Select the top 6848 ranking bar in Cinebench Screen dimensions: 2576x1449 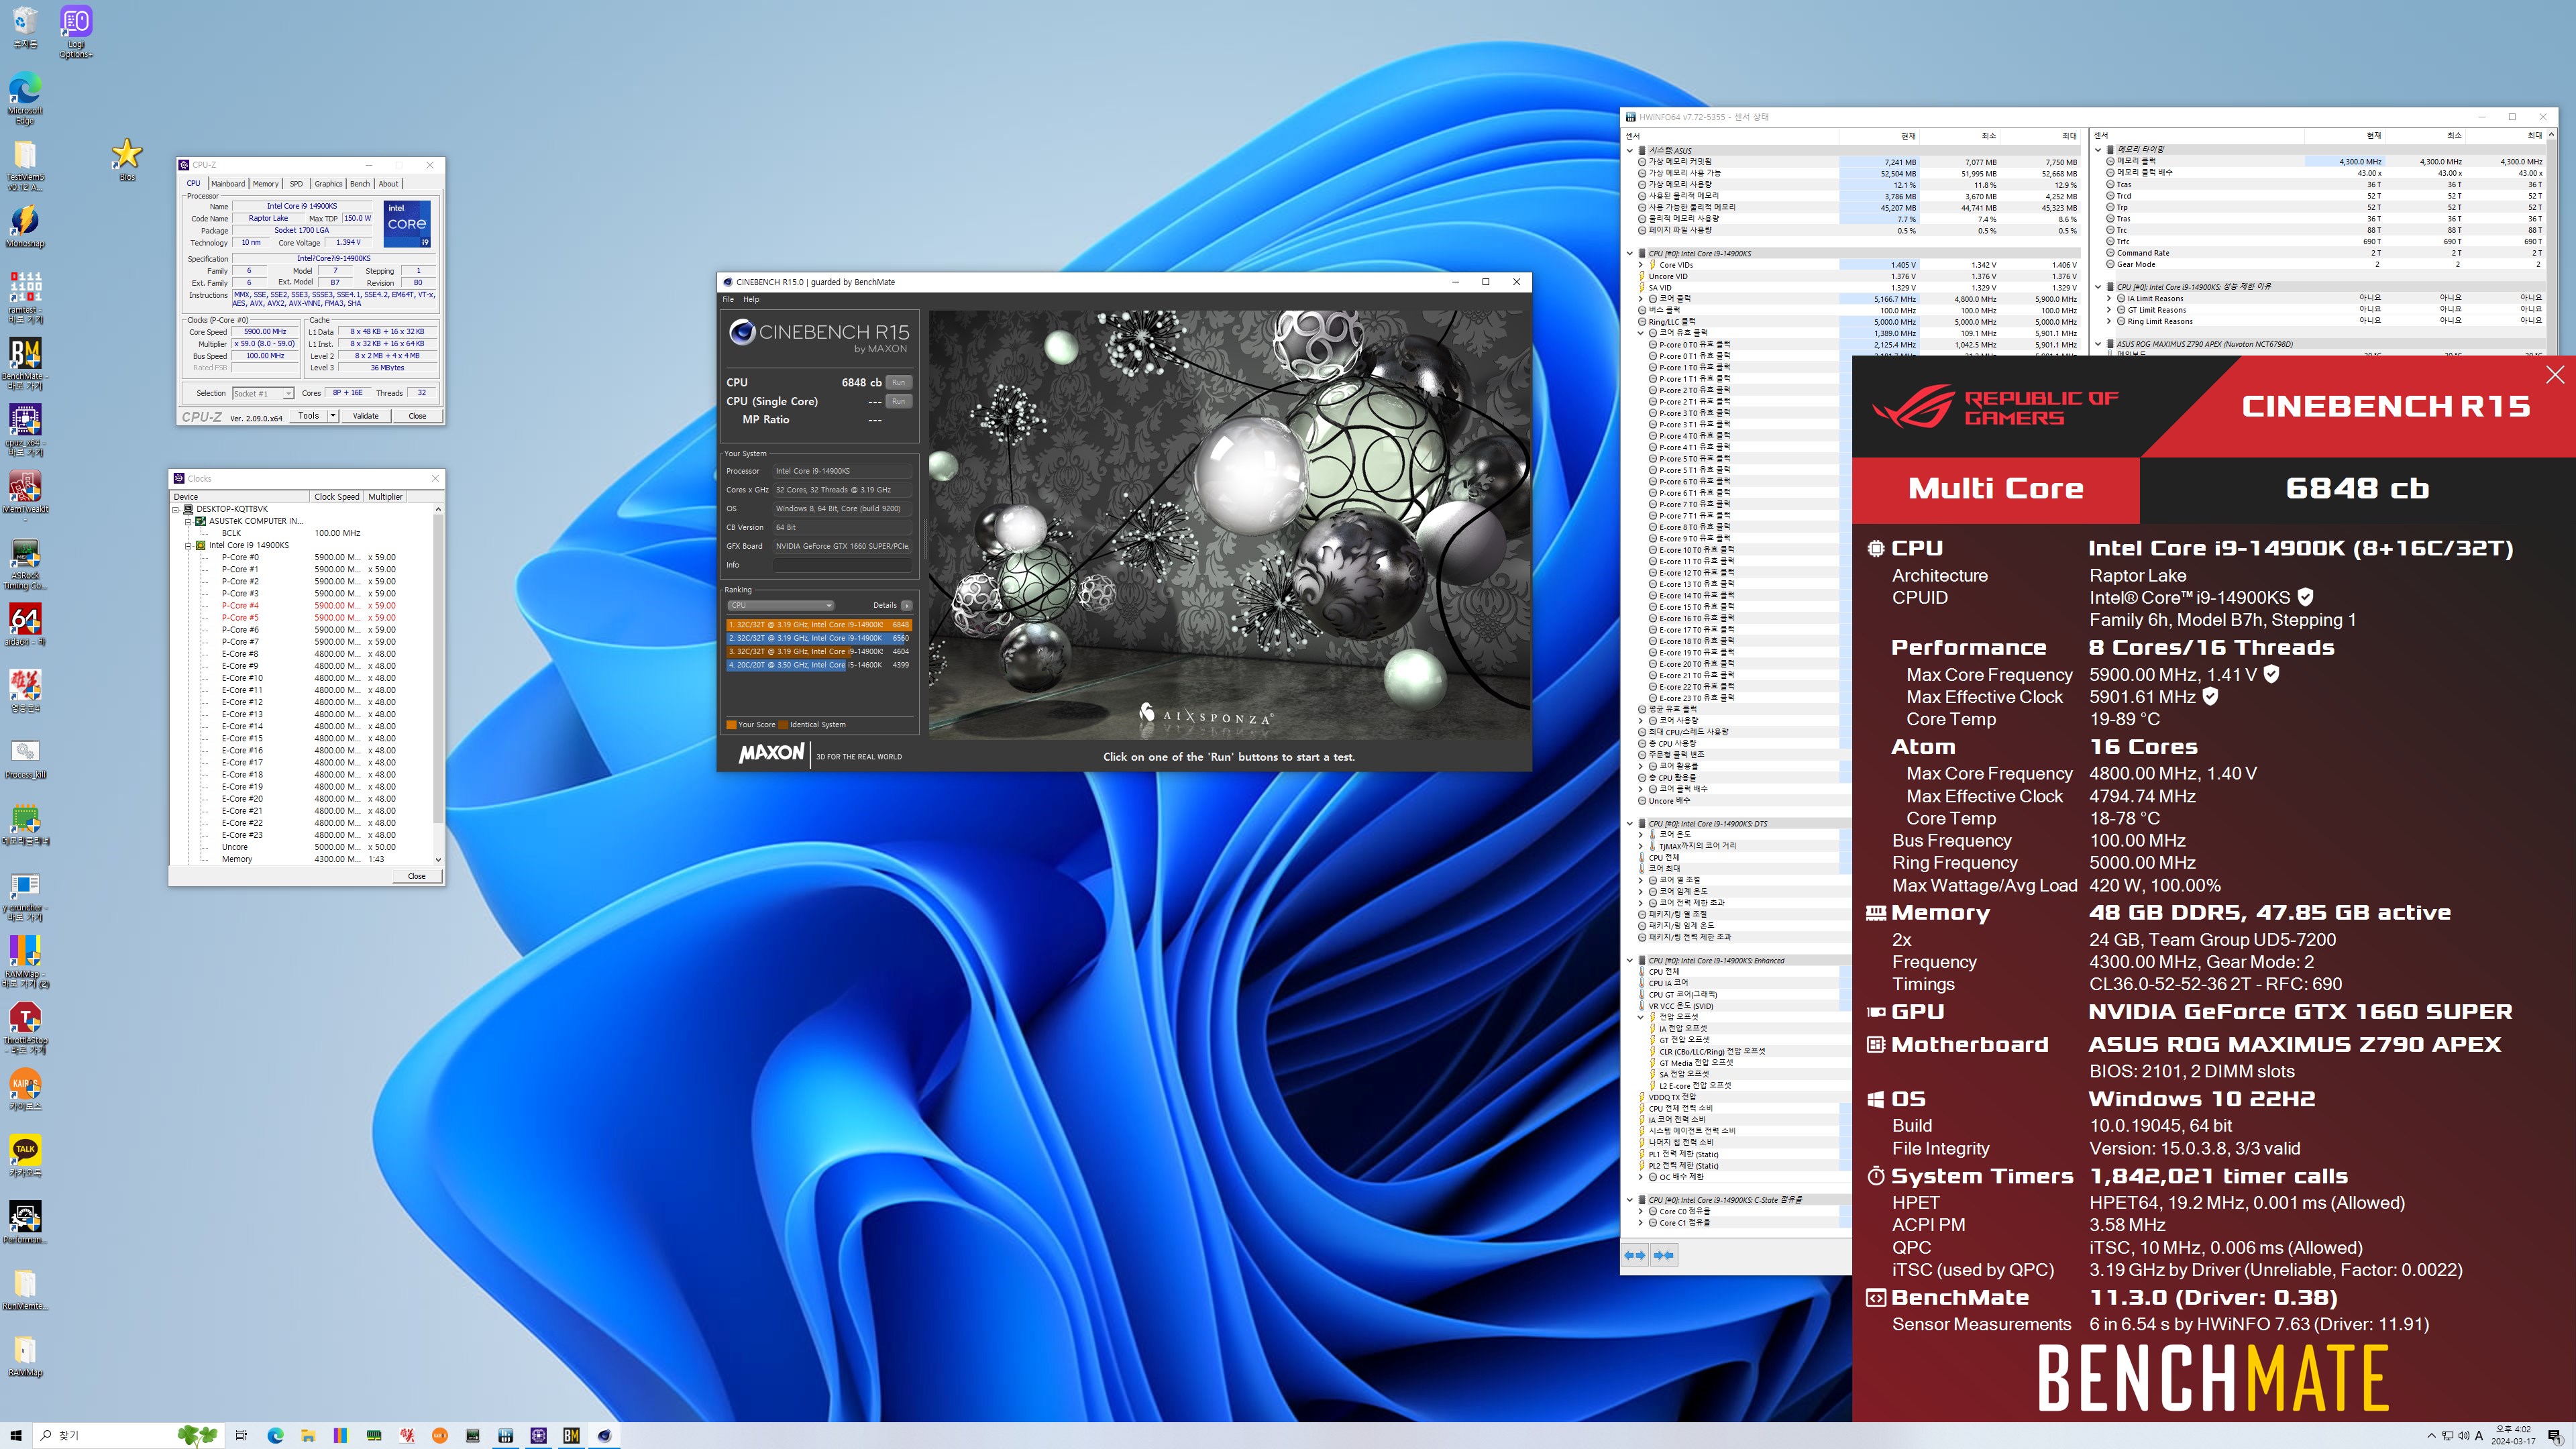(819, 625)
